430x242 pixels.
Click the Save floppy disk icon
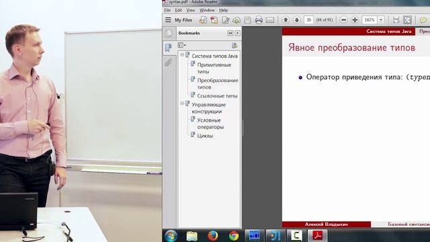[248, 19]
